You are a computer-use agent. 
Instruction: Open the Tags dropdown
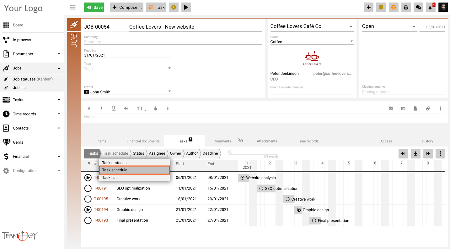169,68
